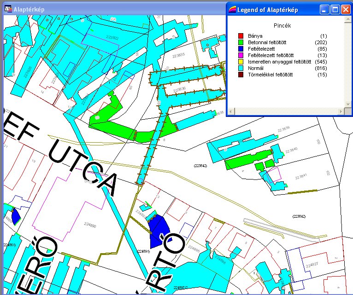The image size is (353, 295).
Task: Click the cyan Normál legend swatch
Action: click(x=241, y=68)
